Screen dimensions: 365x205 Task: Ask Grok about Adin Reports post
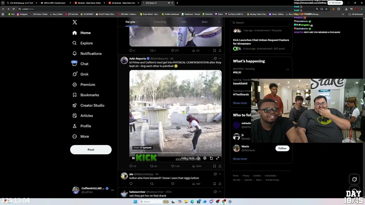click(215, 59)
